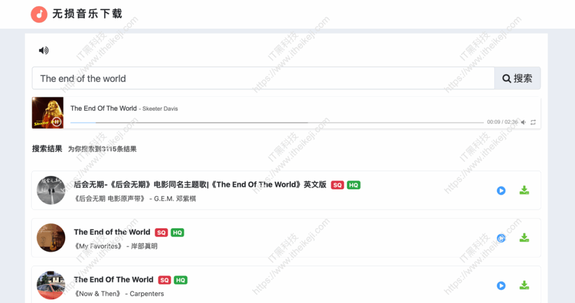The image size is (575, 303).
Task: Click the 《Now & Then》 - Carpenters text
Action: coord(119,294)
